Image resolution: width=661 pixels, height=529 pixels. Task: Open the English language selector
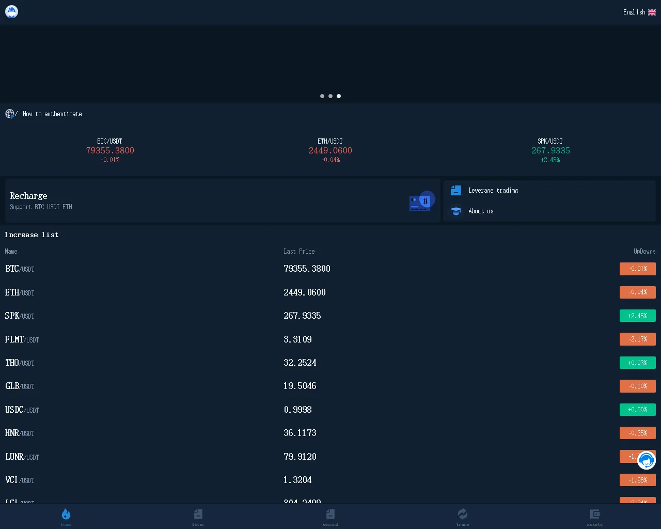point(639,12)
